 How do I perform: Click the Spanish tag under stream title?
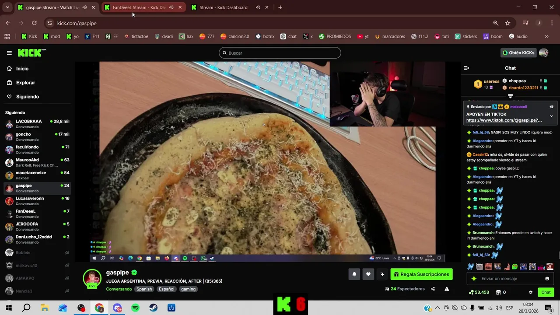[144, 289]
